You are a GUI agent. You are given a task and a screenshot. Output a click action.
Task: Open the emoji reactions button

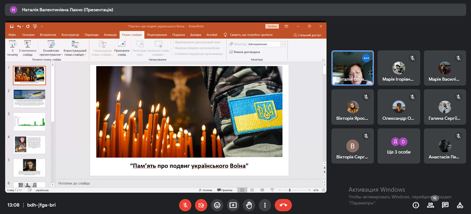point(217,205)
